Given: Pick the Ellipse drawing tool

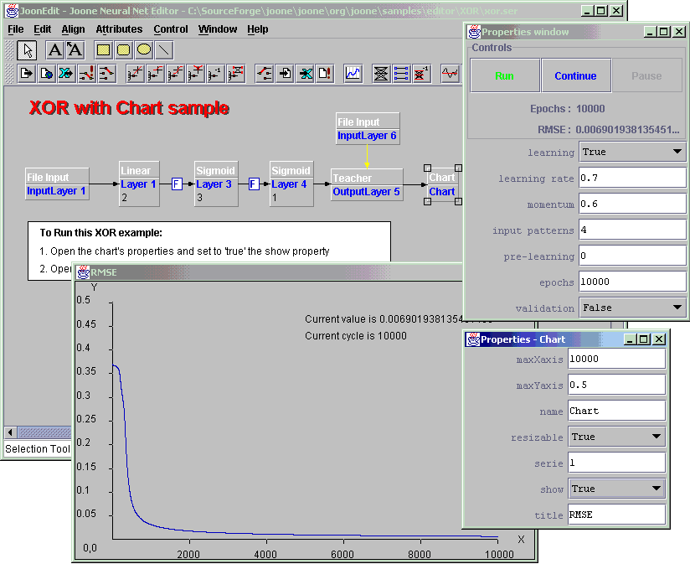Looking at the screenshot, I should click(144, 49).
